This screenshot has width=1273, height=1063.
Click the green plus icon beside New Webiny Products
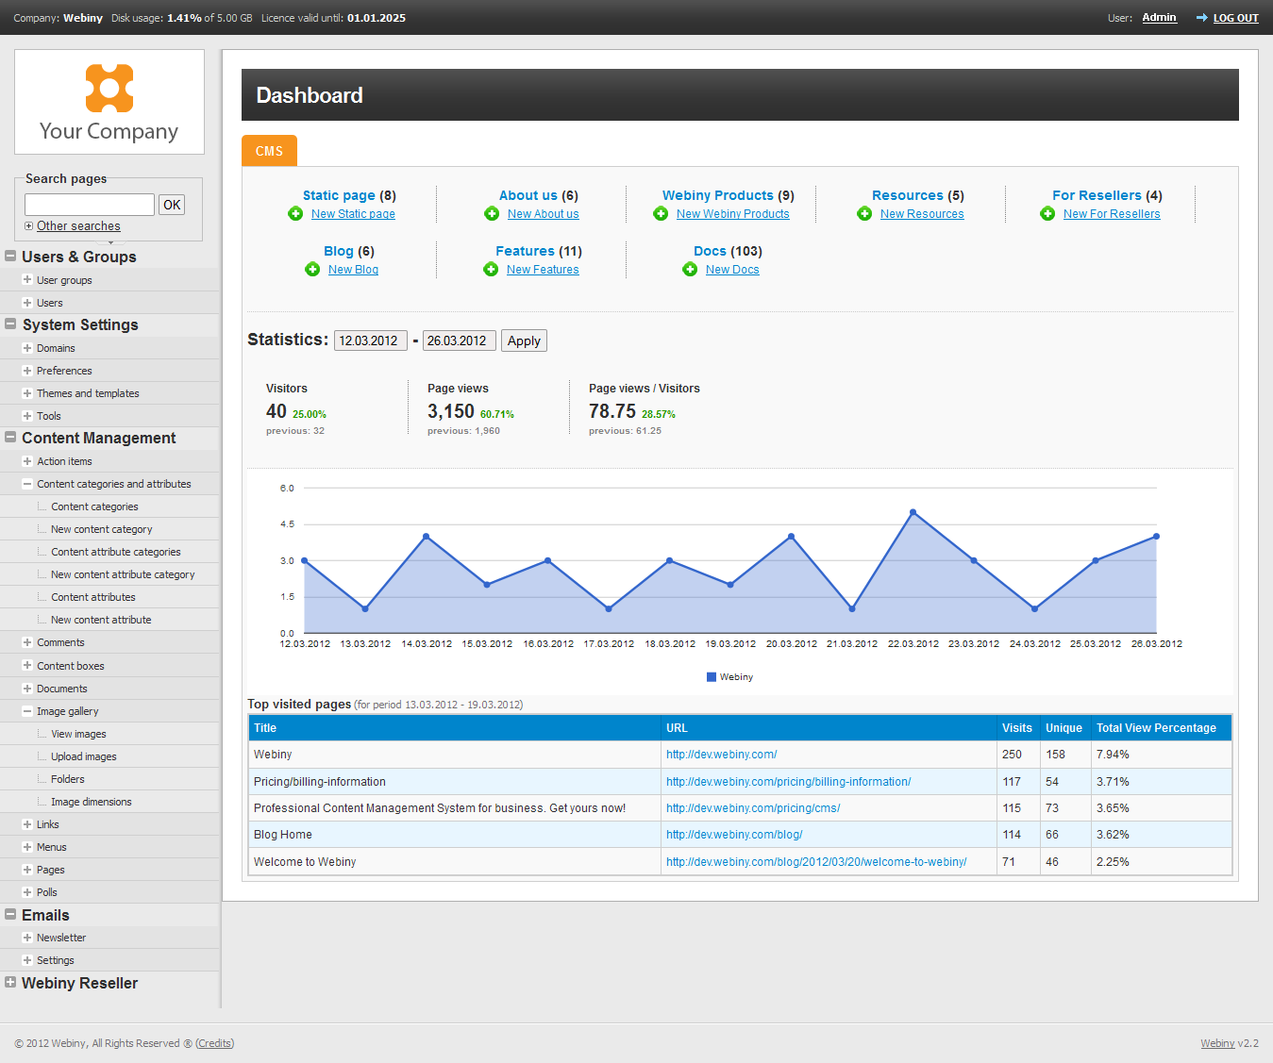click(x=661, y=214)
